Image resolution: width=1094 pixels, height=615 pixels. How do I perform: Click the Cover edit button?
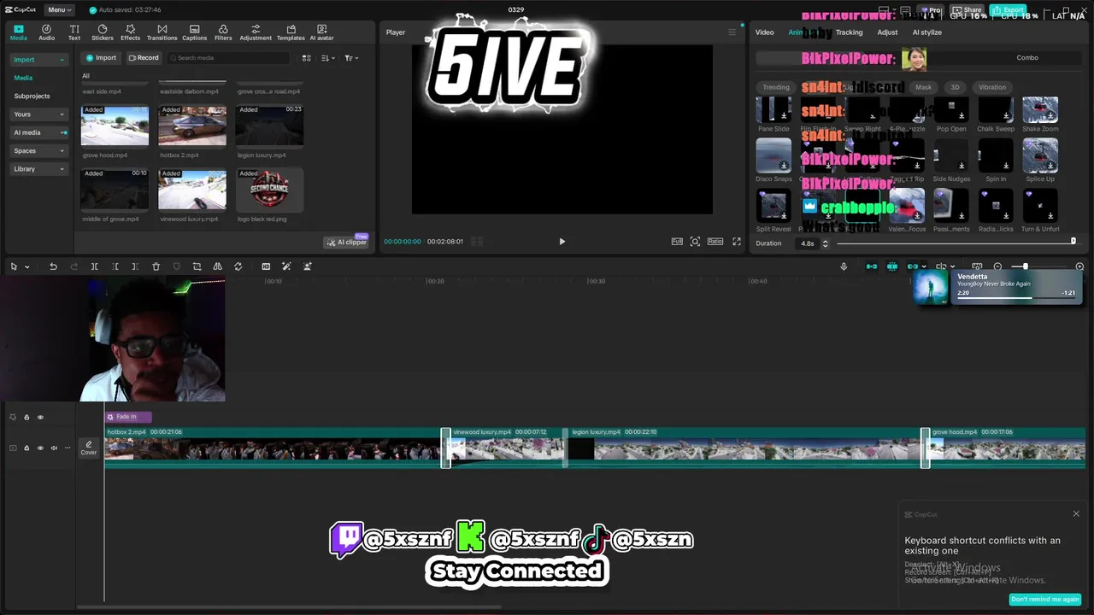click(x=89, y=448)
